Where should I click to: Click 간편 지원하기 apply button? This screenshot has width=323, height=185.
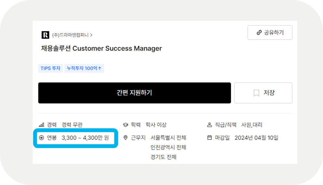pos(135,93)
